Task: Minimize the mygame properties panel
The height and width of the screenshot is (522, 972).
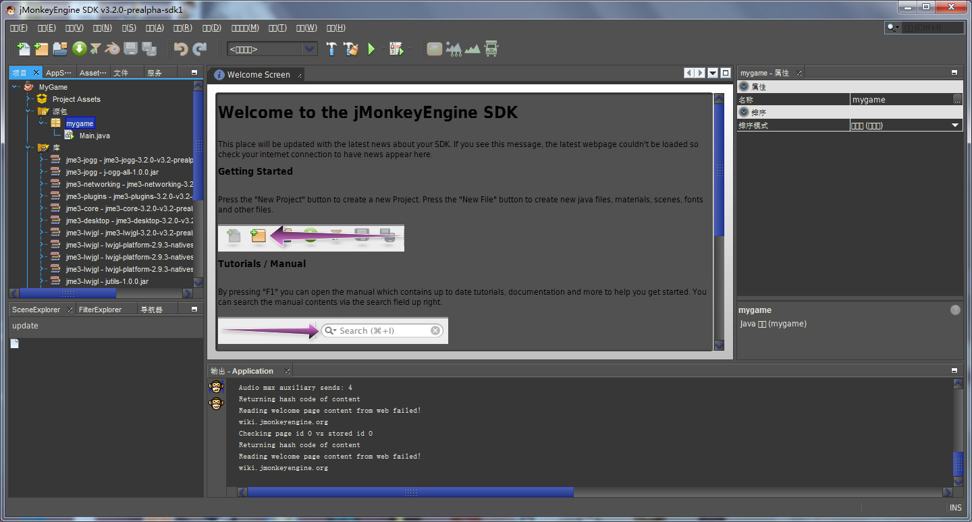Action: click(x=954, y=73)
